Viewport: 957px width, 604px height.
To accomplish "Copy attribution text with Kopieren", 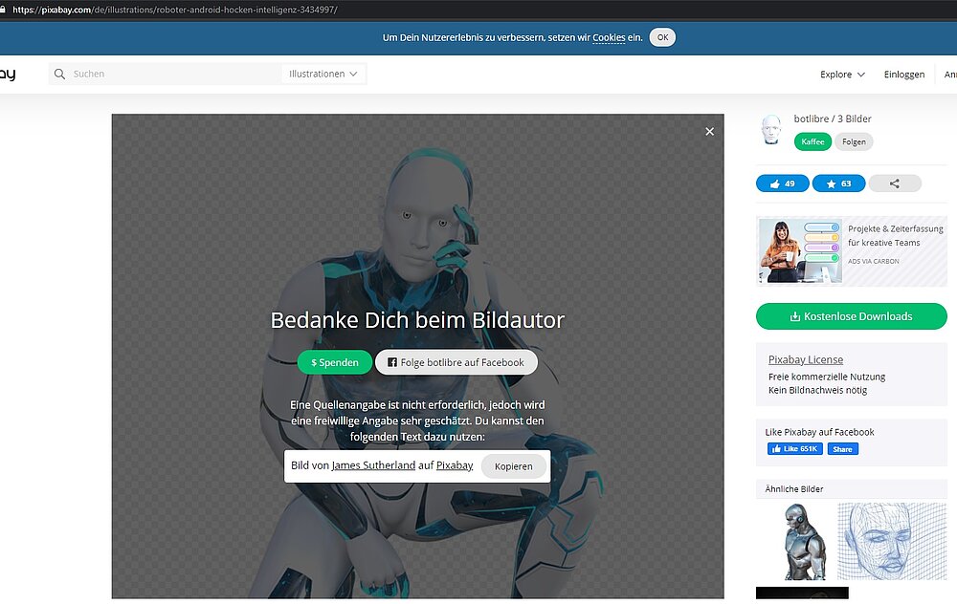I will (x=514, y=466).
